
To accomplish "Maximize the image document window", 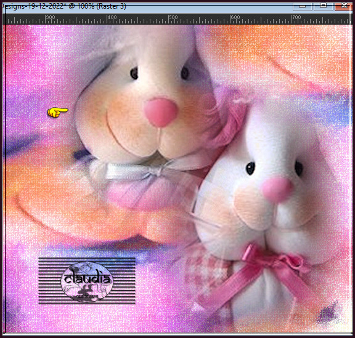I will pyautogui.click(x=323, y=6).
